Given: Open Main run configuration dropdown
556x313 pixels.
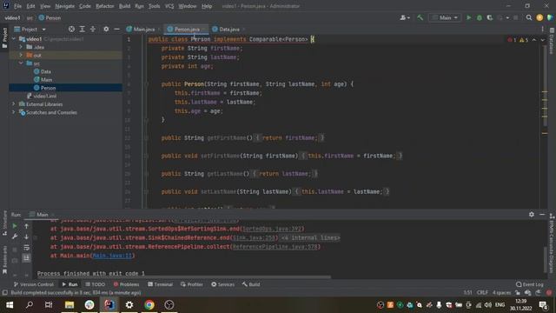Looking at the screenshot, I should [x=445, y=17].
